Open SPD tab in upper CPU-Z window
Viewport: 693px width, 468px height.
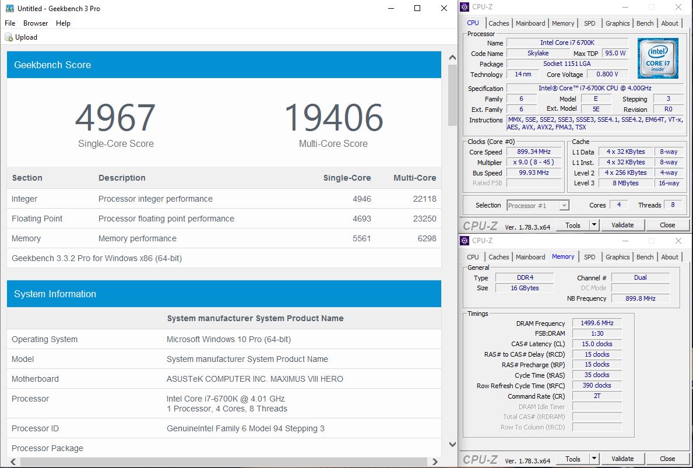[590, 23]
